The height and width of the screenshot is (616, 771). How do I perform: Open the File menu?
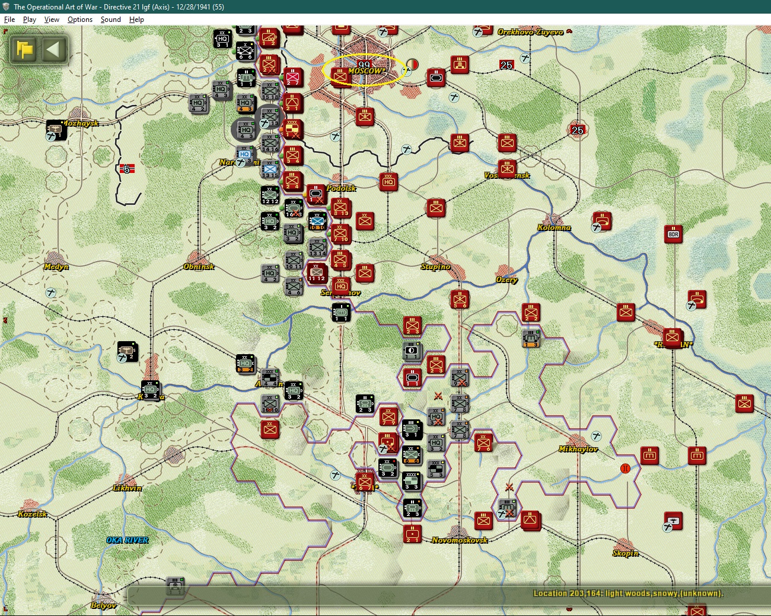tap(9, 20)
